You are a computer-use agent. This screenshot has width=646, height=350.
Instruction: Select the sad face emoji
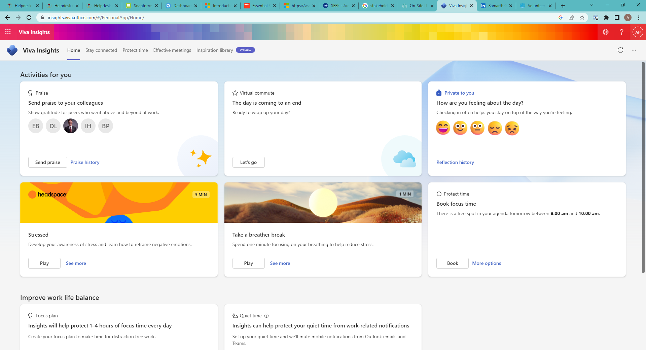coord(495,128)
